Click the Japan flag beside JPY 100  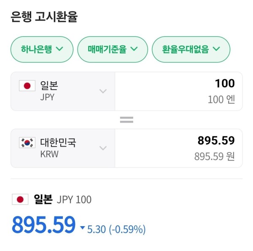20,199
